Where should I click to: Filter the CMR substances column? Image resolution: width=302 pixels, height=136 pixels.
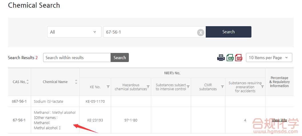click(222, 87)
